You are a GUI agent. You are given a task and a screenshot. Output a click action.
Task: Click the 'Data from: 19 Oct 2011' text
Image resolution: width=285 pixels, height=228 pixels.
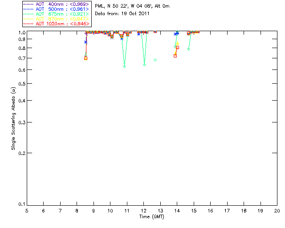click(x=122, y=14)
